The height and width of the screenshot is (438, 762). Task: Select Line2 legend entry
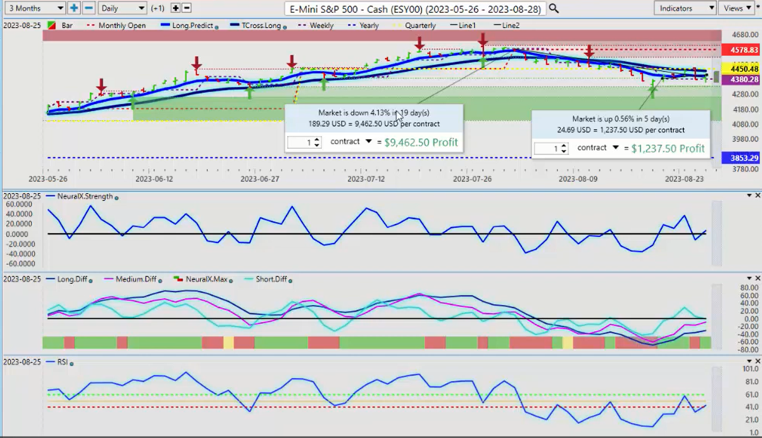506,26
